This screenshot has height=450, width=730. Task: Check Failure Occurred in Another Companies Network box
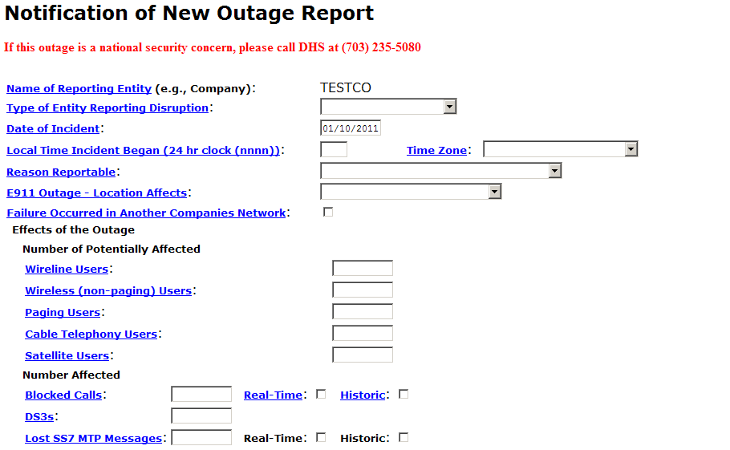click(328, 213)
